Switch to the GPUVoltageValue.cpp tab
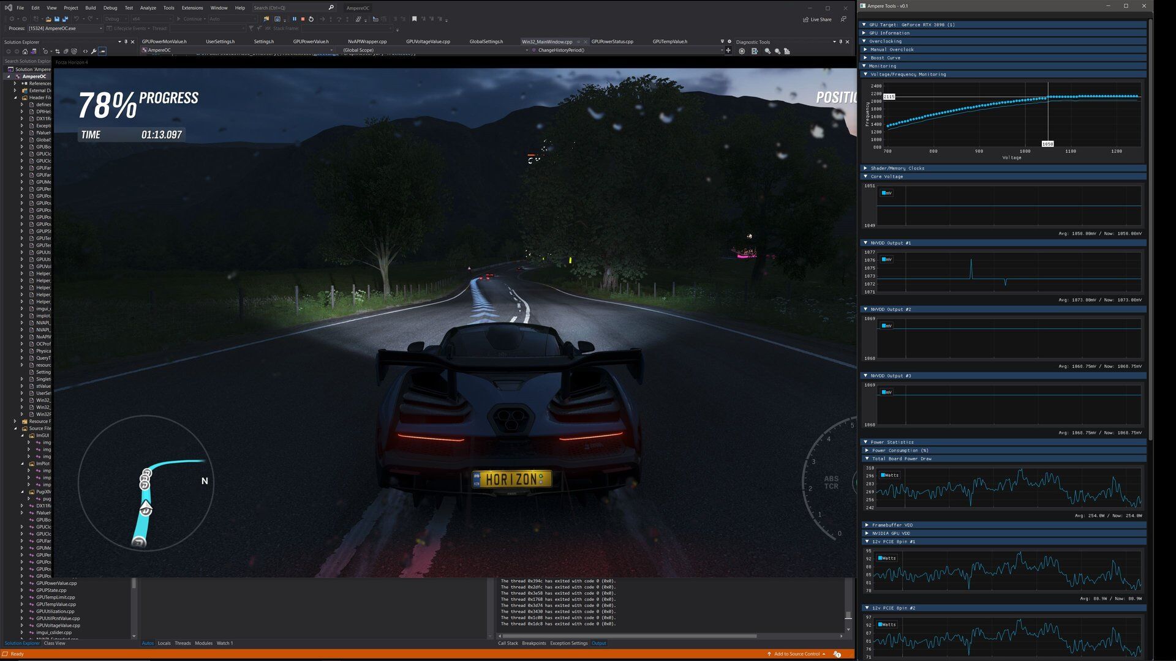This screenshot has height=661, width=1176. 428,42
